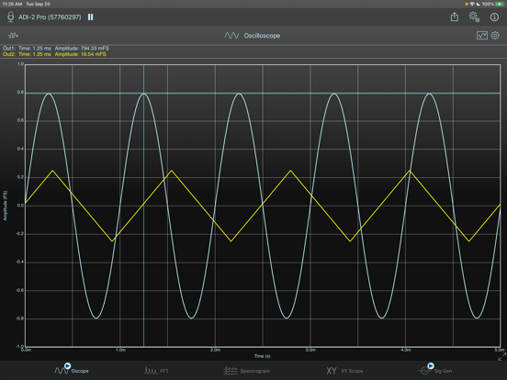507x380 pixels.
Task: Tap the microphone input device icon
Action: click(x=10, y=17)
